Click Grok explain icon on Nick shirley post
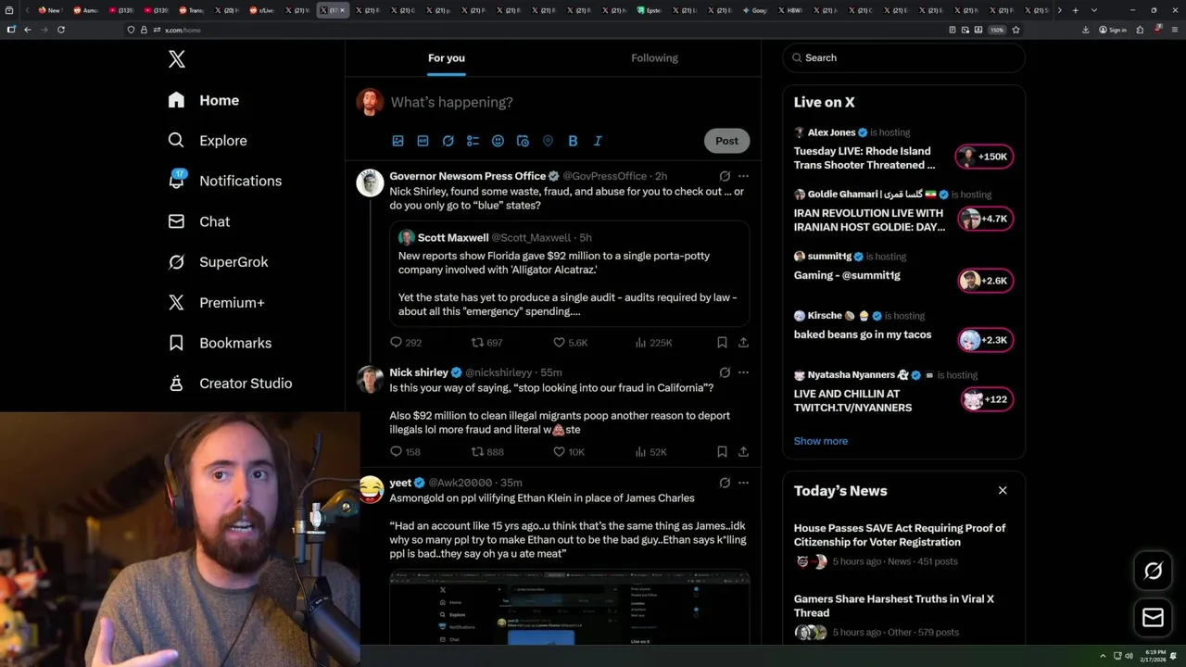1186x667 pixels. 725,372
